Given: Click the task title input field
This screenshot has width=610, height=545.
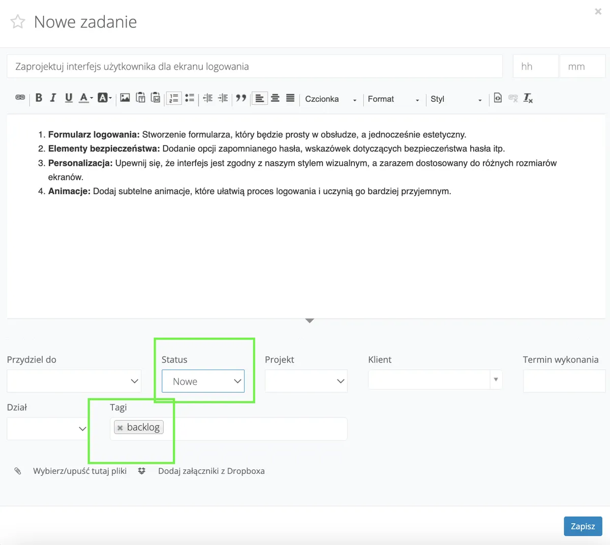Looking at the screenshot, I should click(255, 67).
